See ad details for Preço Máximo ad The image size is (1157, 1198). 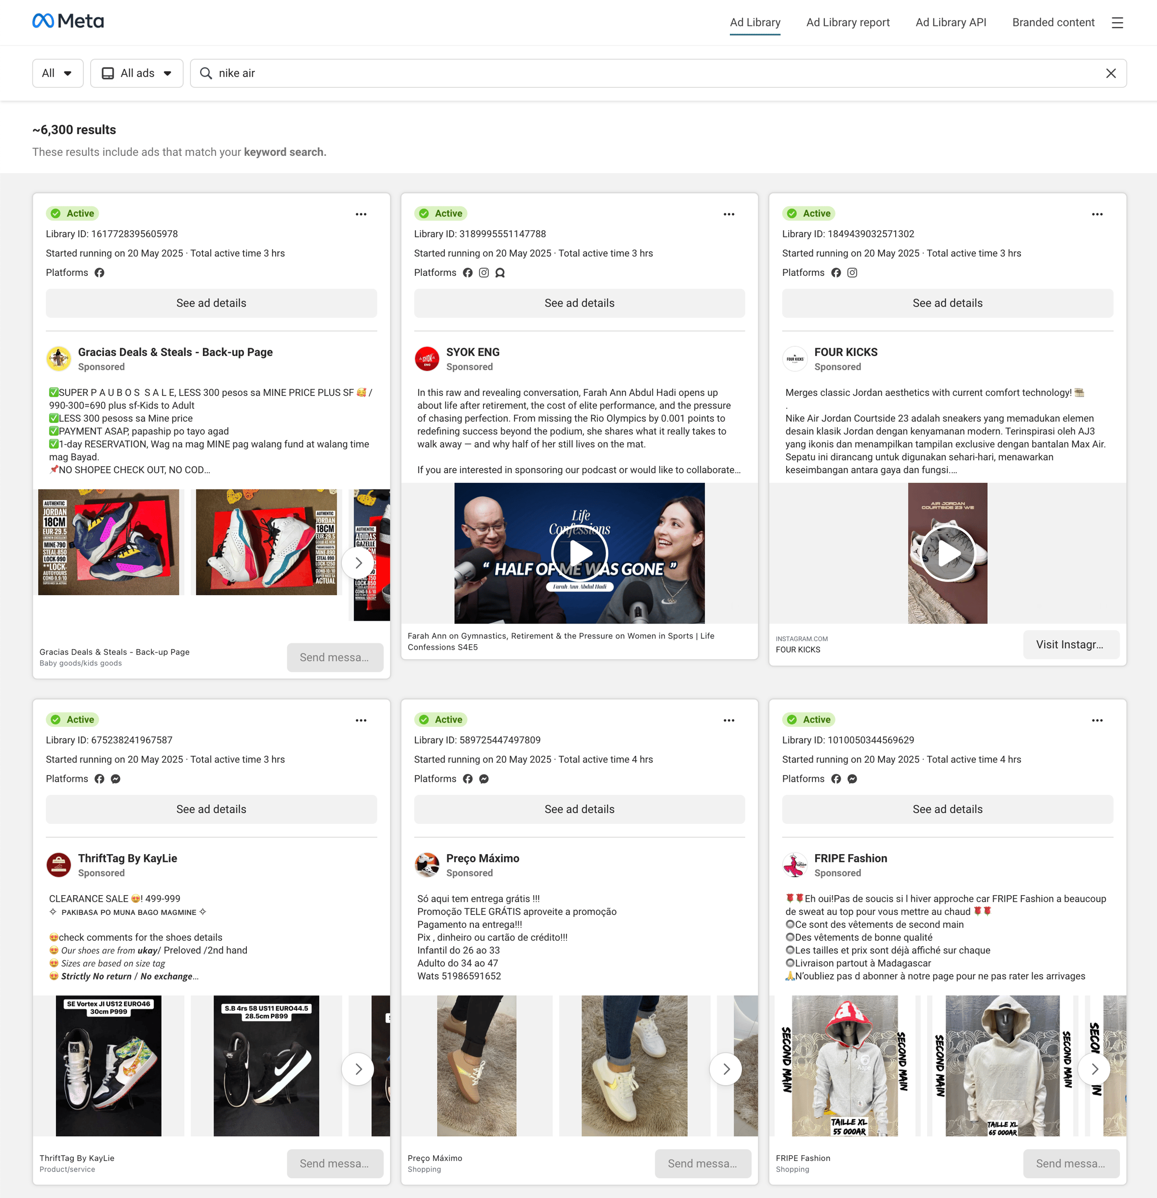pos(579,809)
